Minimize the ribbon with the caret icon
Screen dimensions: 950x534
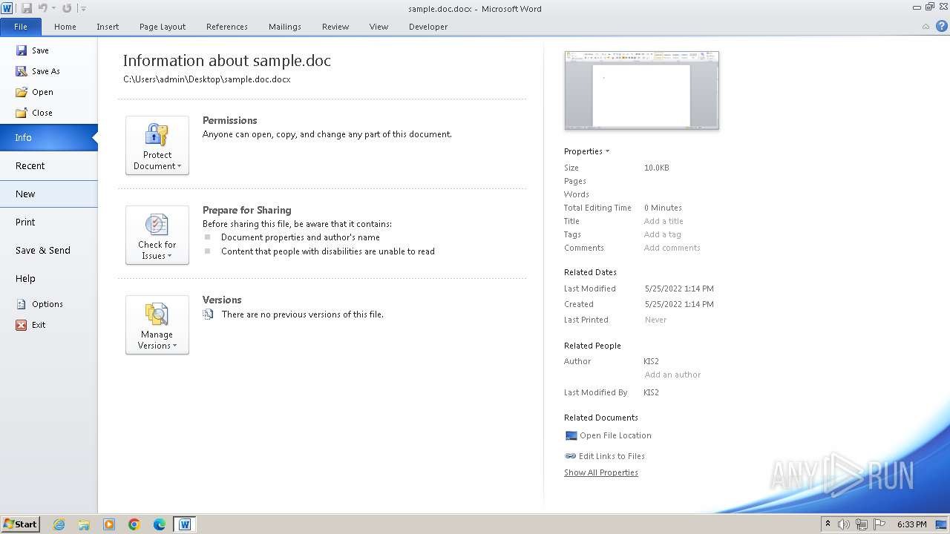[926, 27]
